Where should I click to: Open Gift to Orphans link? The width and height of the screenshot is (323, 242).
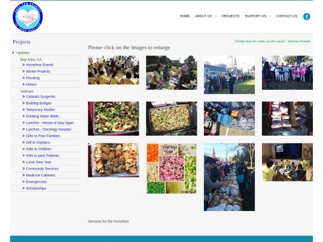click(38, 142)
